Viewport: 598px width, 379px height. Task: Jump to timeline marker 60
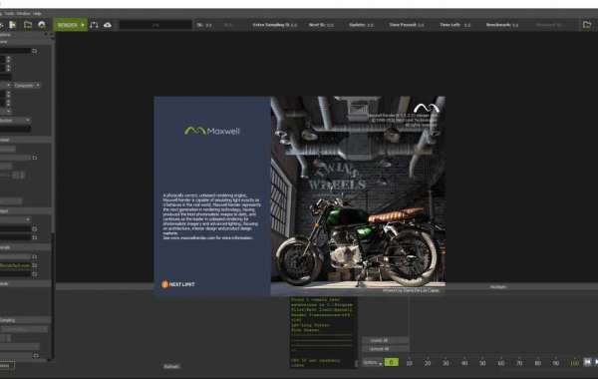[x=501, y=363]
